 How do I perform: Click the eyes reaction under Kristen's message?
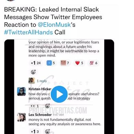pyautogui.click(x=35, y=106)
